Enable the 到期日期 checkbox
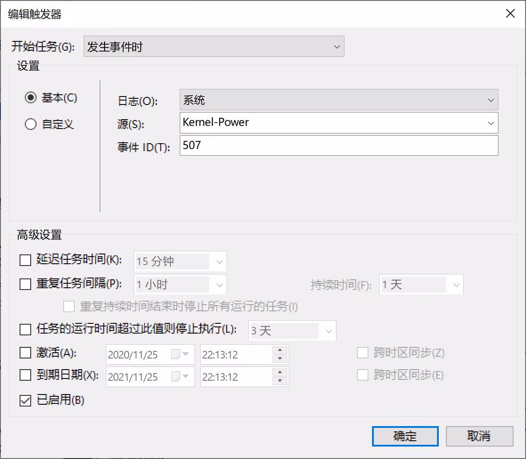 25,375
